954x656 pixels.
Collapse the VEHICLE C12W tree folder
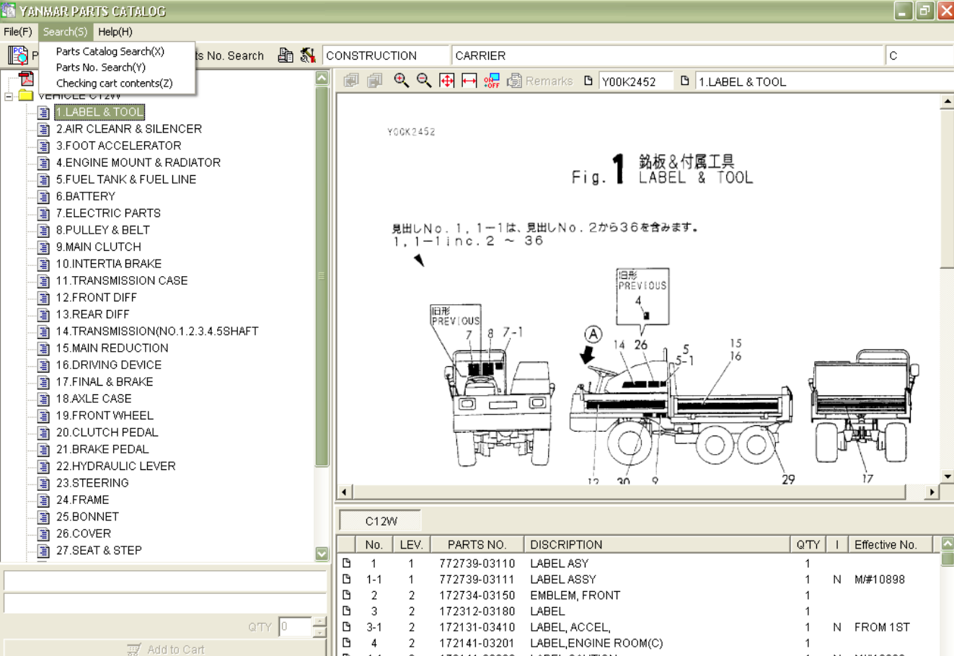tap(9, 96)
